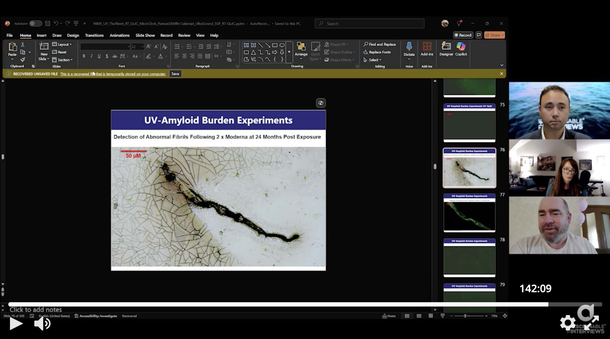Center the paragraph text
The width and height of the screenshot is (610, 339).
[184, 56]
